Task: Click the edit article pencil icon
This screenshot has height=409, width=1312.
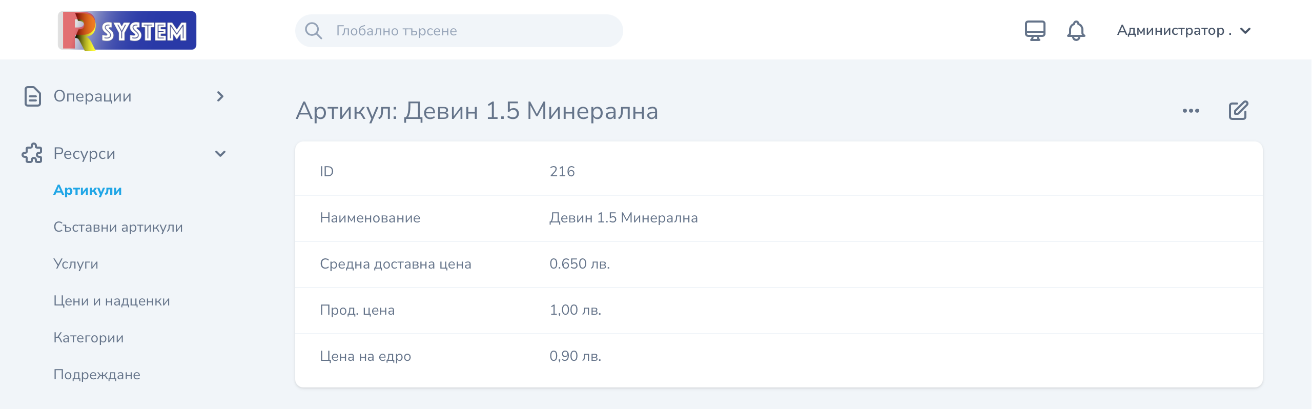Action: [x=1238, y=111]
